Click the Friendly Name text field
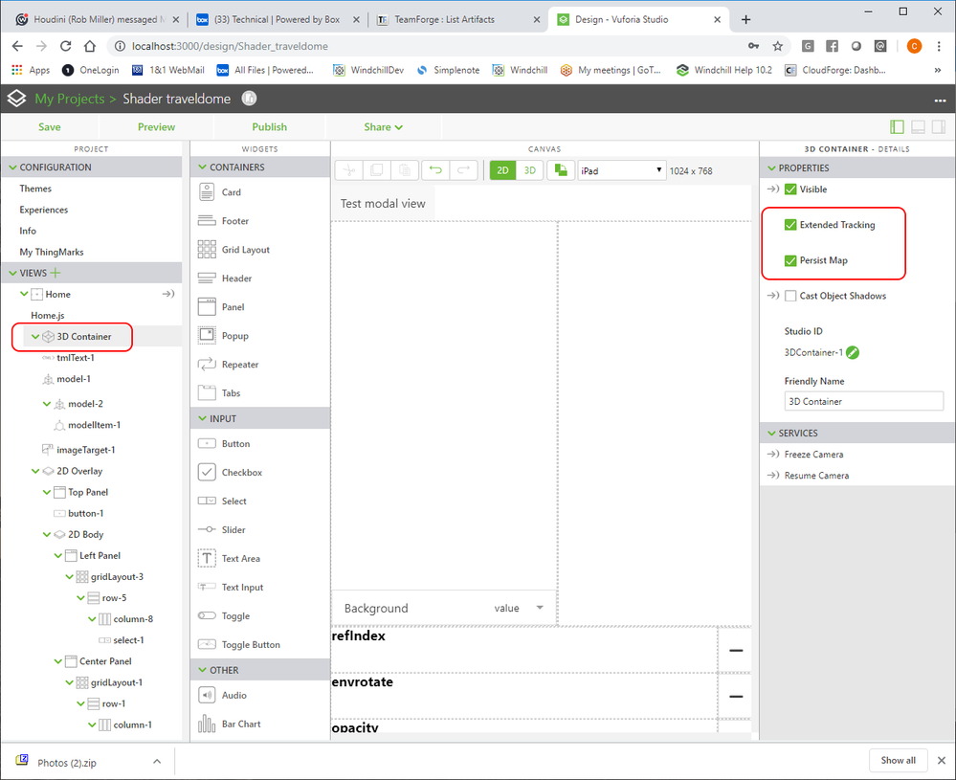The image size is (956, 780). [x=863, y=402]
